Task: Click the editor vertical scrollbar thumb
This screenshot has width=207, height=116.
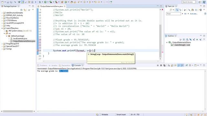Action: [x=160, y=41]
